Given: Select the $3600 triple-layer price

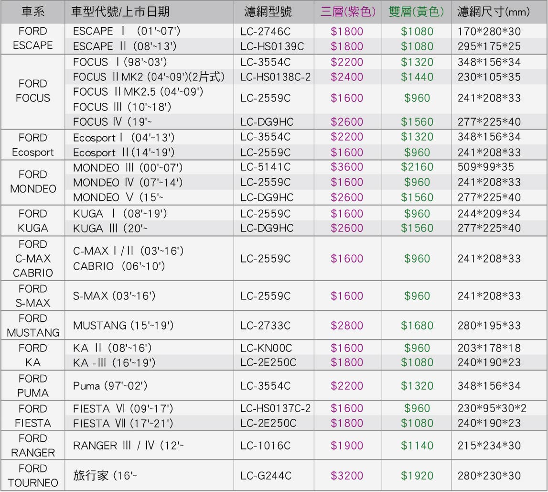Looking at the screenshot, I should [x=347, y=167].
